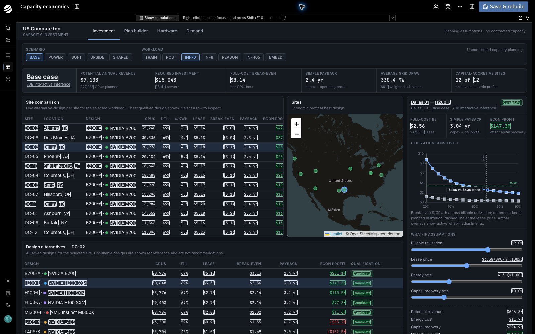Click the database icon in header
Image resolution: width=535 pixels, height=334 pixels.
pyautogui.click(x=448, y=7)
